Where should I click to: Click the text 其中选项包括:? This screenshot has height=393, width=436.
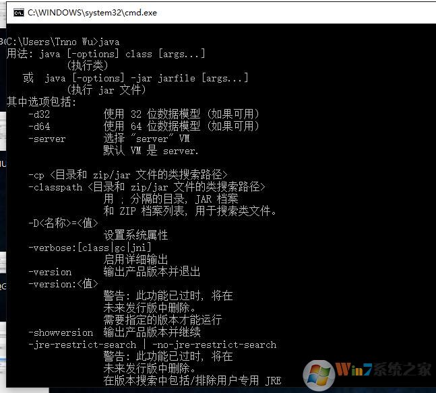pos(41,102)
